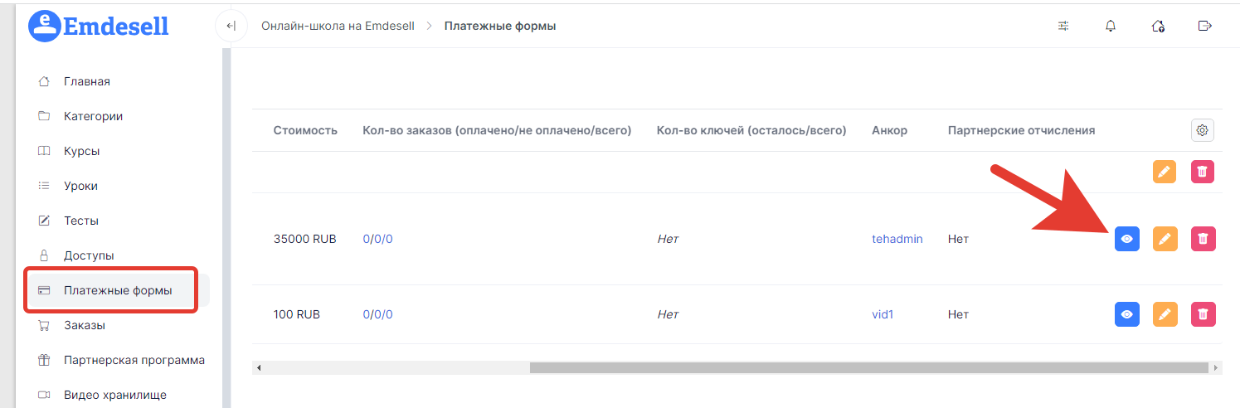View the 100 RUB form with eye button
Screen dimensions: 1240x408
pyautogui.click(x=1126, y=314)
